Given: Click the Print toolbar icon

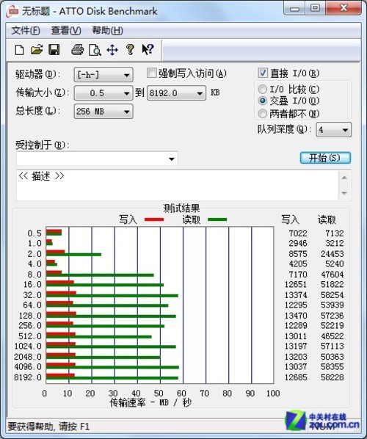Looking at the screenshot, I should point(77,50).
